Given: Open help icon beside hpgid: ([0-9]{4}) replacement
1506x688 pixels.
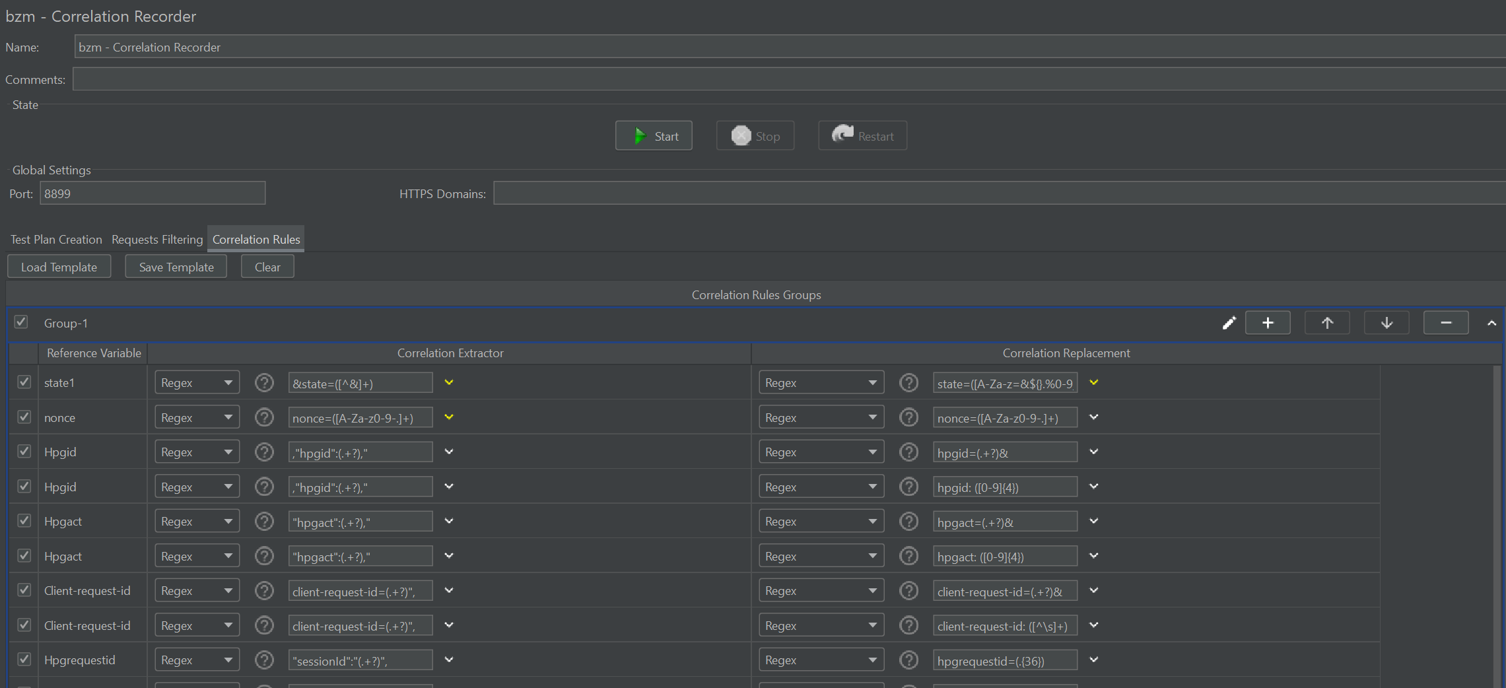Looking at the screenshot, I should [x=908, y=487].
